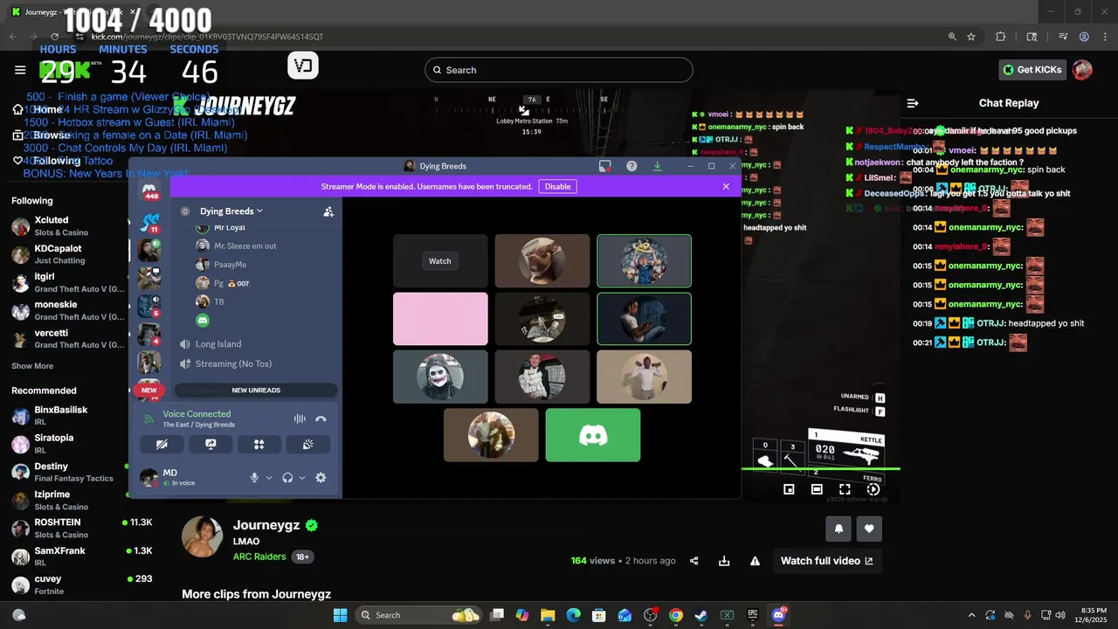Select the pink participant tile
1118x629 pixels.
click(x=440, y=319)
